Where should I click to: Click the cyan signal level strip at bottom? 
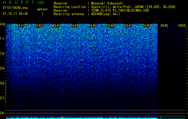coord(96,118)
